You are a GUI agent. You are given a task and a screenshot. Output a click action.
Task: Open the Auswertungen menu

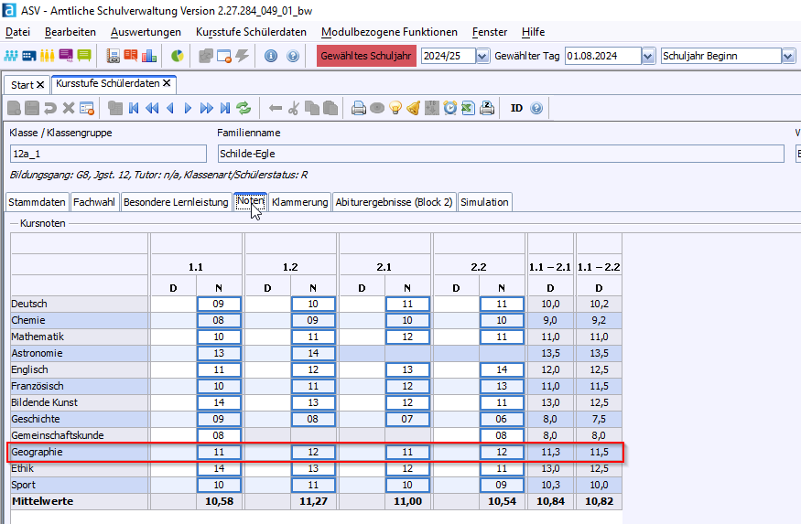(146, 32)
